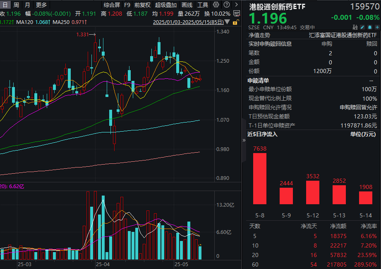Click the 综合屏 button
Viewport: 381px width, 269px height.
[x=112, y=5]
